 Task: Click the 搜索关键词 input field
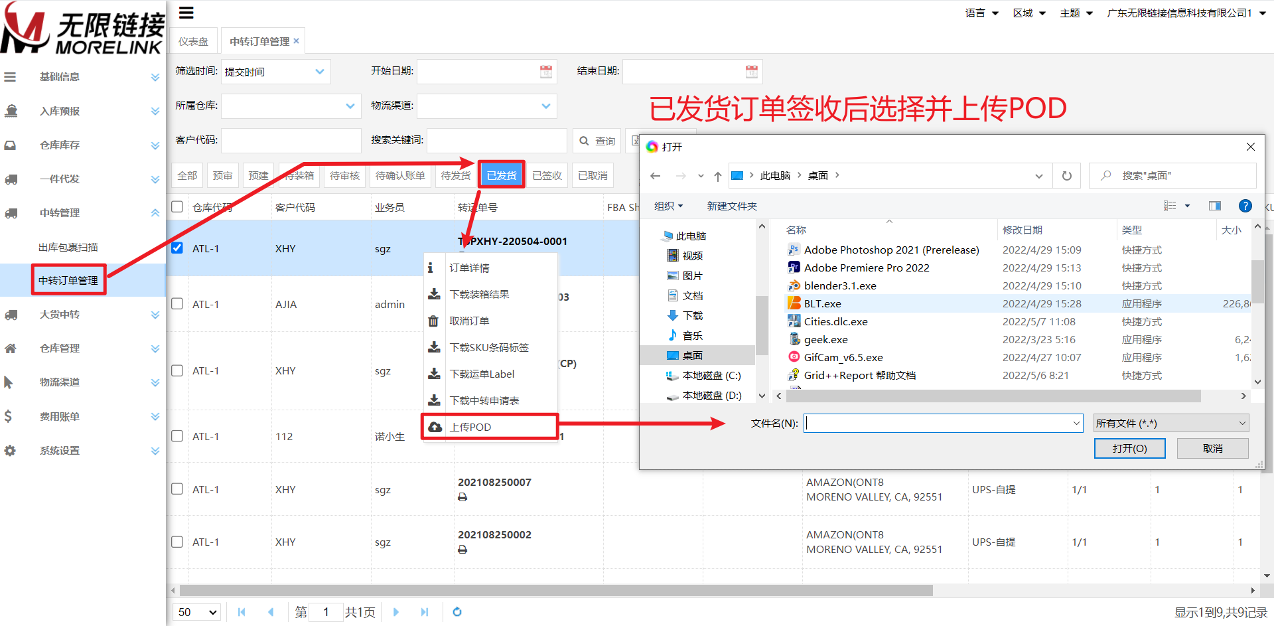[497, 141]
